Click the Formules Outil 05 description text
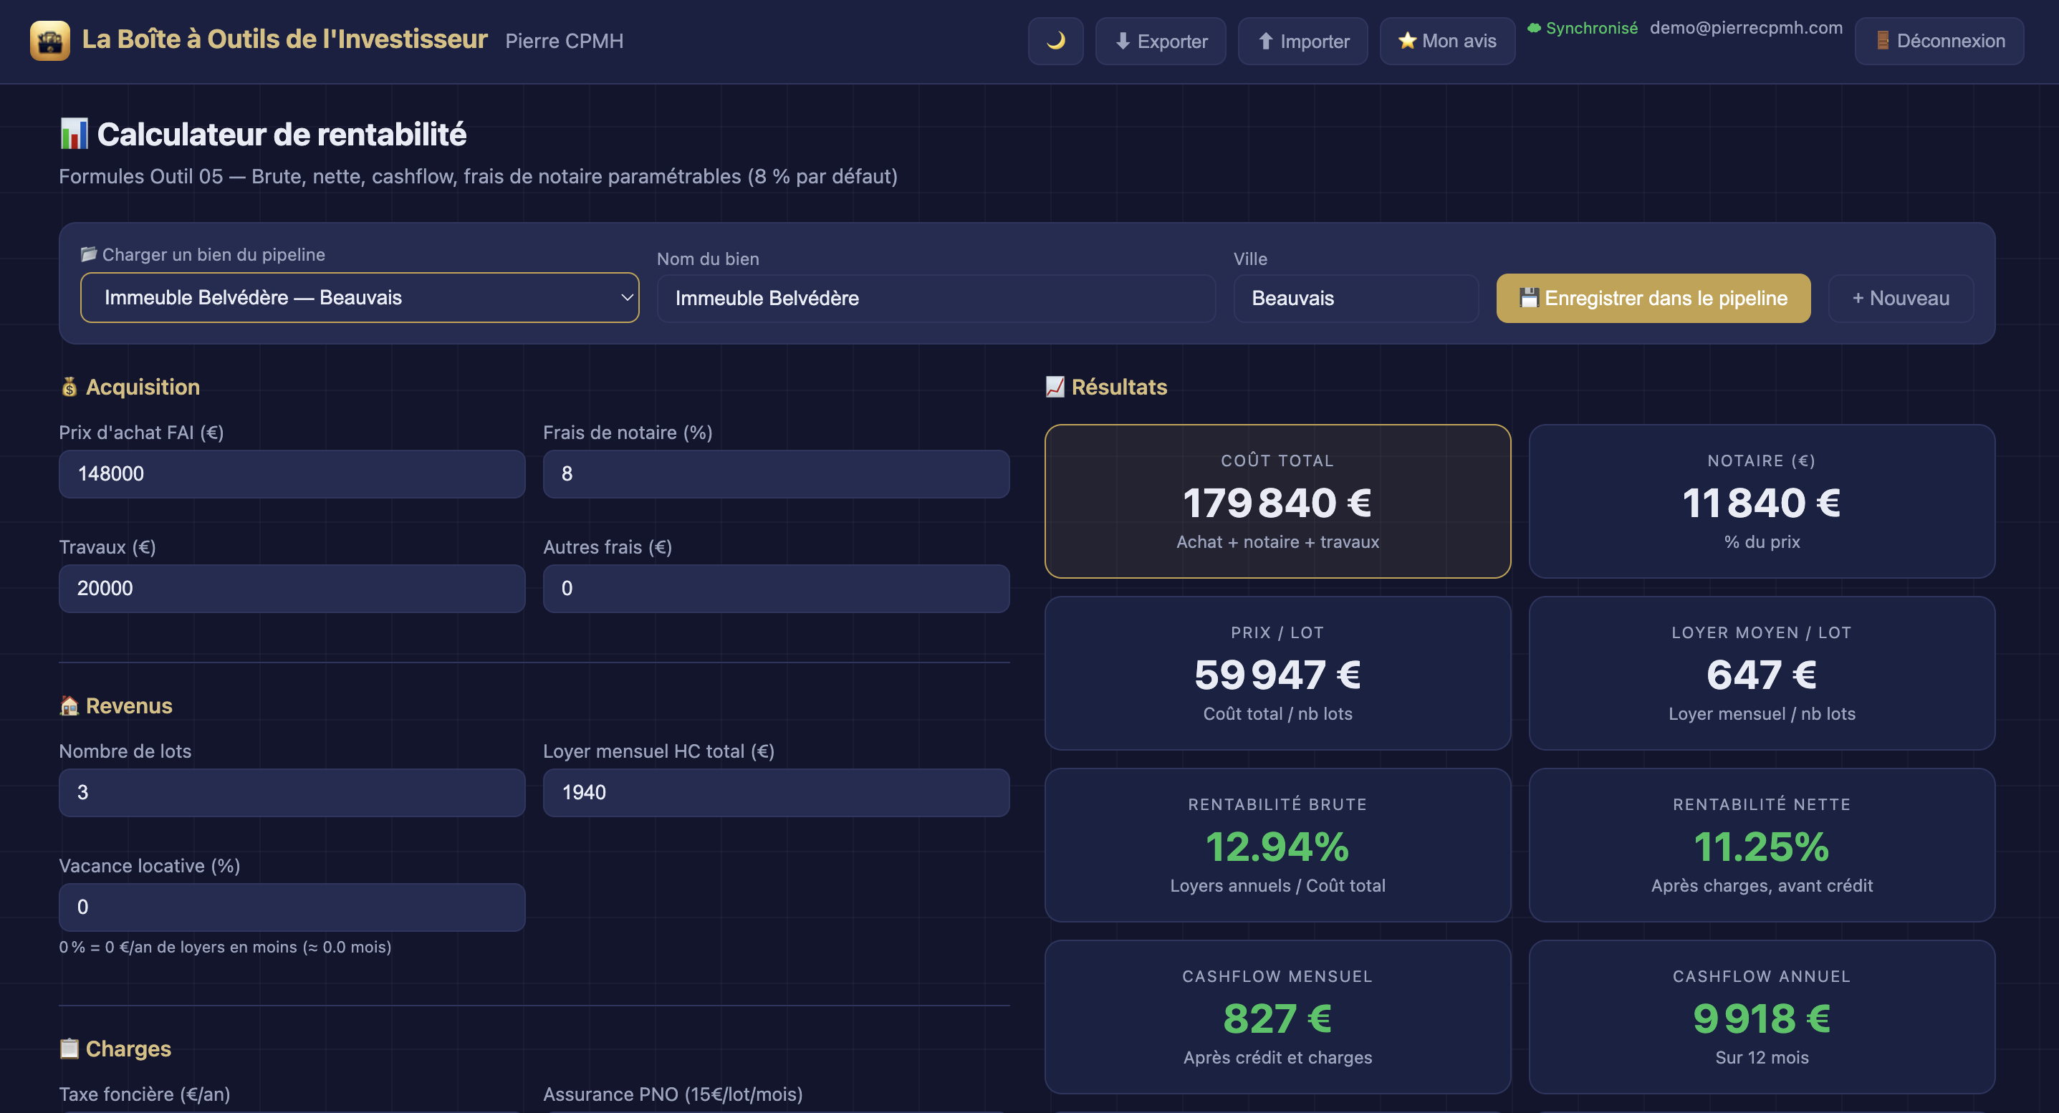 478,175
